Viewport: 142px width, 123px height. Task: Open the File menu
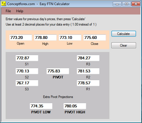click(x=8, y=11)
